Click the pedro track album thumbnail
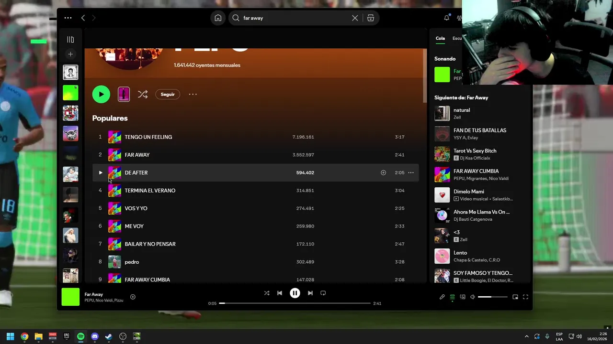Screen dimensions: 613x344 pyautogui.click(x=114, y=262)
